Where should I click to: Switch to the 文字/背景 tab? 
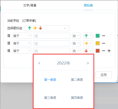click(30, 5)
